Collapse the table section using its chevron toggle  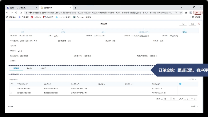pyautogui.click(x=196, y=79)
